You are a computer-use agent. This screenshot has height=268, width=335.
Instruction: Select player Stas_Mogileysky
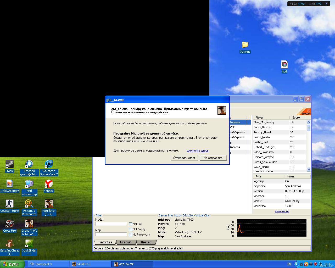coord(280,122)
